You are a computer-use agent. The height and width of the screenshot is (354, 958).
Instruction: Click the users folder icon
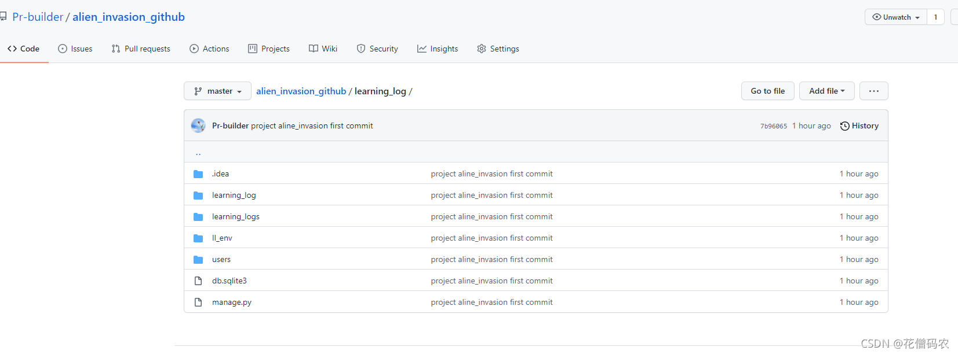(x=198, y=259)
